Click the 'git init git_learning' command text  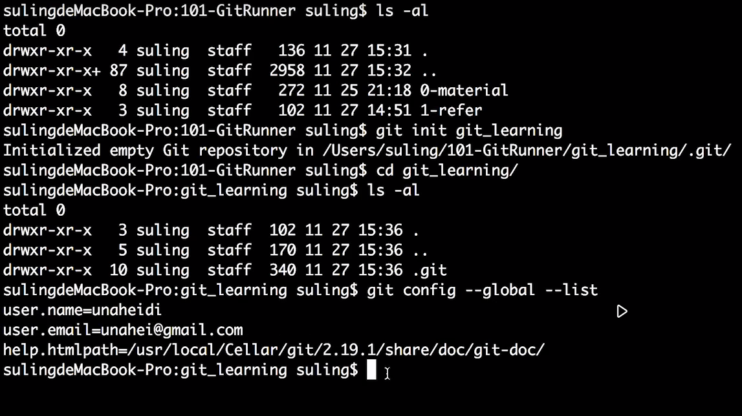click(469, 130)
